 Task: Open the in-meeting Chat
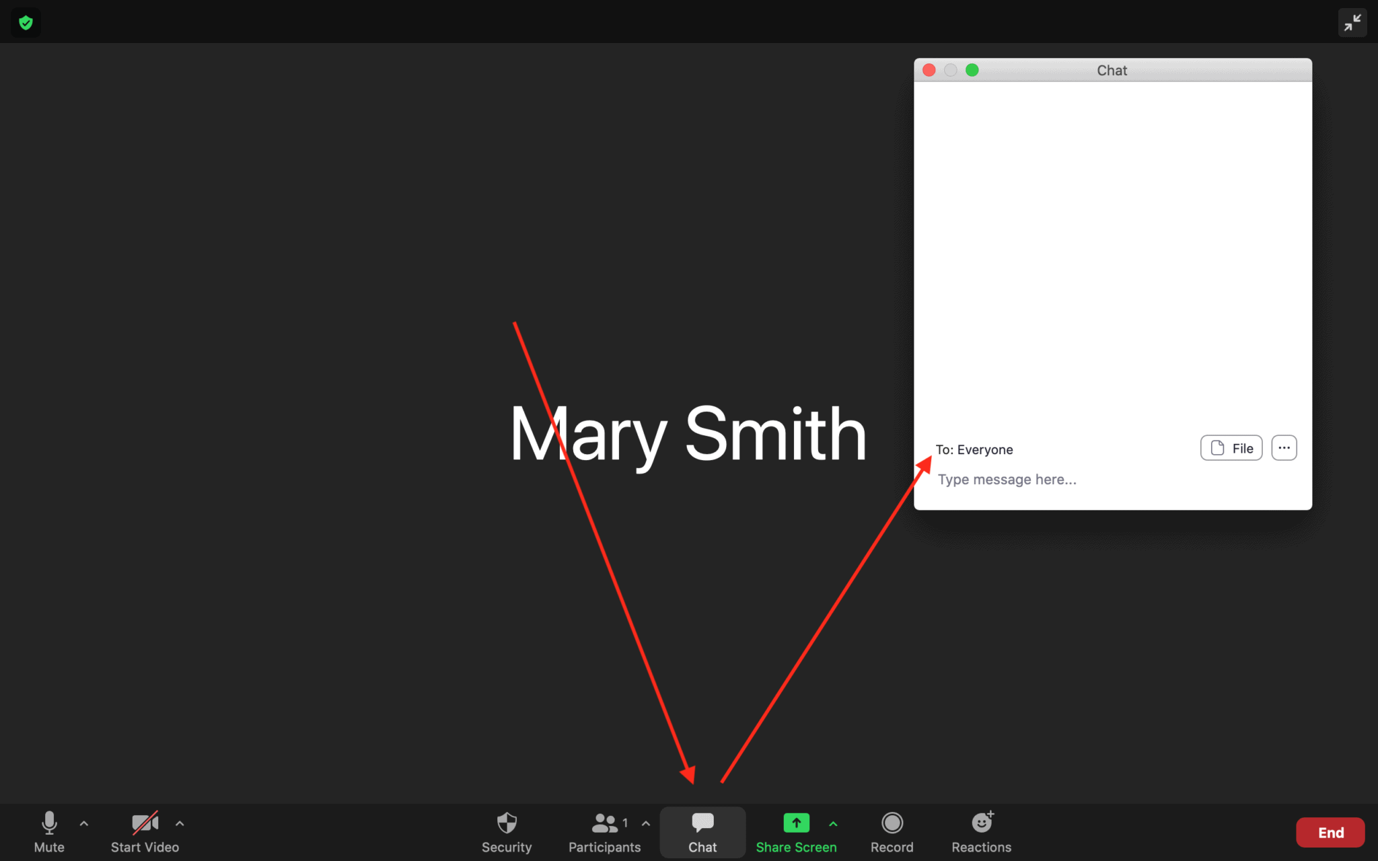(702, 832)
